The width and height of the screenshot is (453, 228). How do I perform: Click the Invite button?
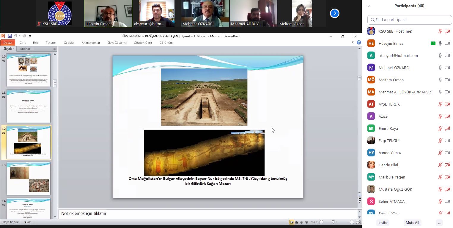383,223
